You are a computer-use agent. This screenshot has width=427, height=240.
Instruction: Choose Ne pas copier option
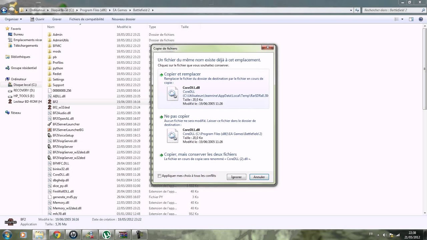click(x=213, y=129)
